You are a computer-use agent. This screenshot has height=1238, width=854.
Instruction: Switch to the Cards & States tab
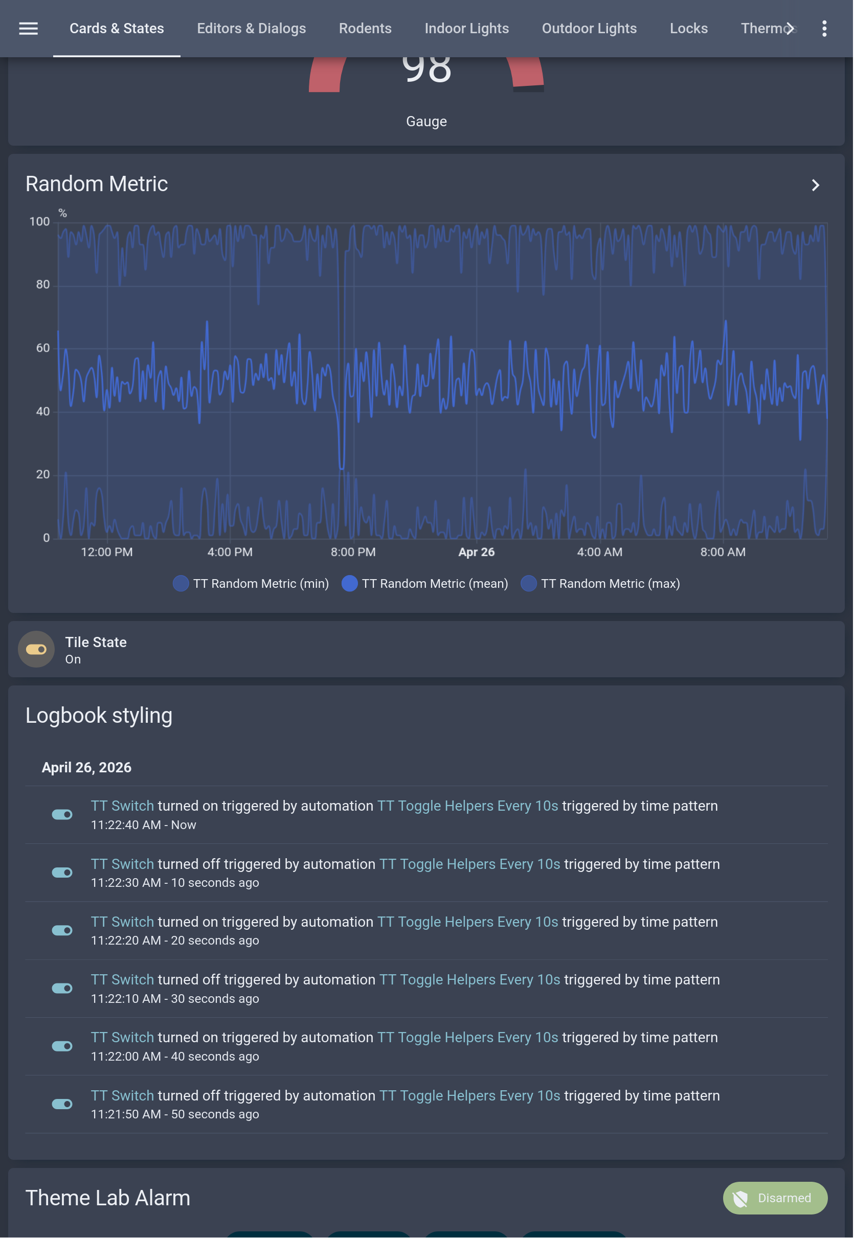(117, 28)
